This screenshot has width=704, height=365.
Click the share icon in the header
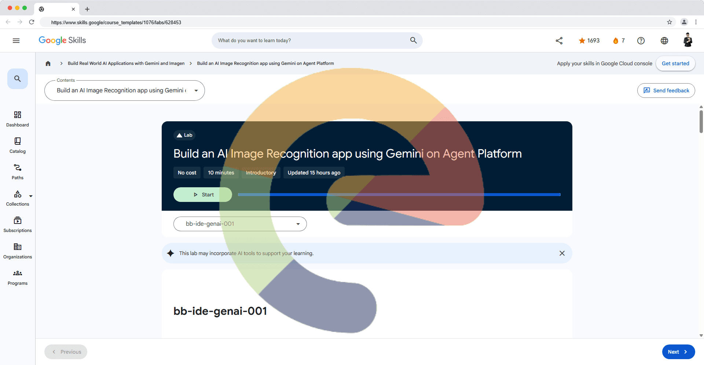coord(559,41)
